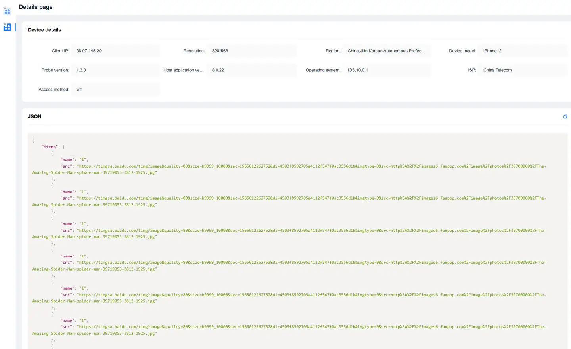This screenshot has height=349, width=571.
Task: Focus the ISP field showing China Telecom
Action: pos(522,70)
